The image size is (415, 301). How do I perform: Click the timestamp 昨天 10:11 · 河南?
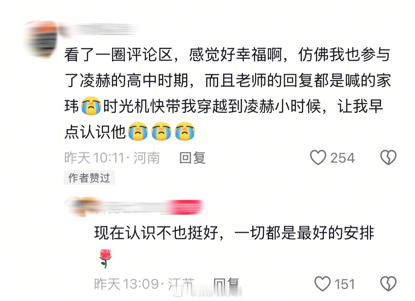[x=112, y=158]
